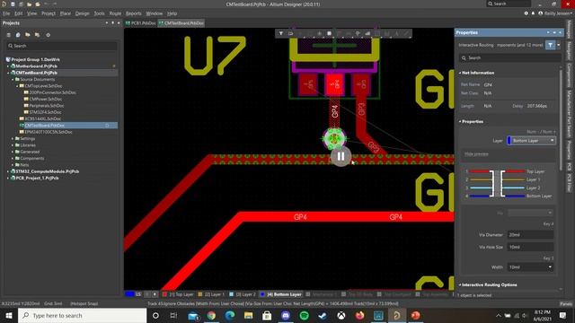Screen dimensions: 575x323
Task: Click the white square tool in active bar
Action: tap(329, 33)
